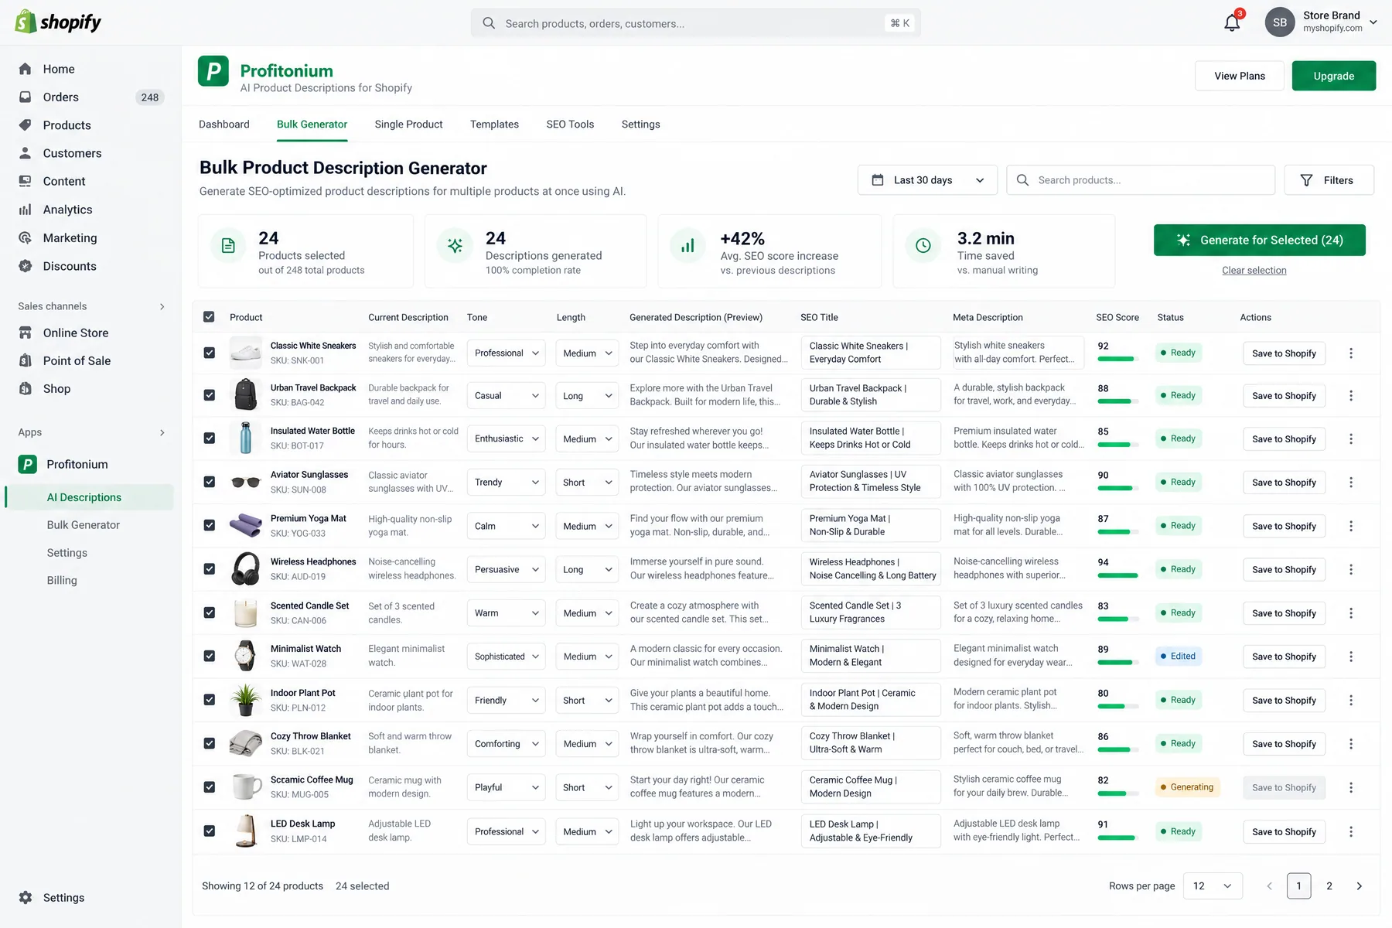Uncheck Insulated Water Bottle row
The width and height of the screenshot is (1392, 928).
209,438
